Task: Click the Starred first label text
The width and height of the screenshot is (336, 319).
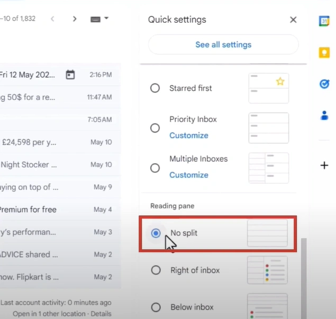Action: pos(190,88)
